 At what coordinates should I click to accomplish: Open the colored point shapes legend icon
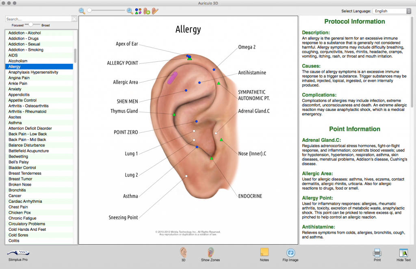coord(138,11)
